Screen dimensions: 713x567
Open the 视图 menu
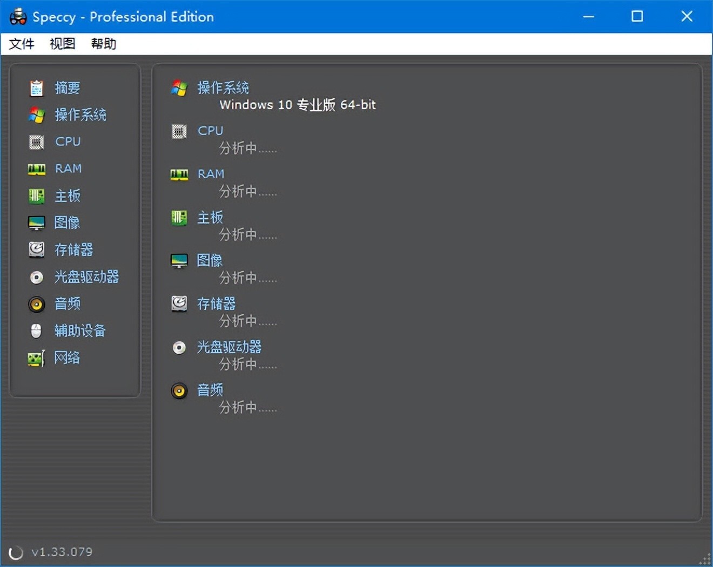coord(62,44)
